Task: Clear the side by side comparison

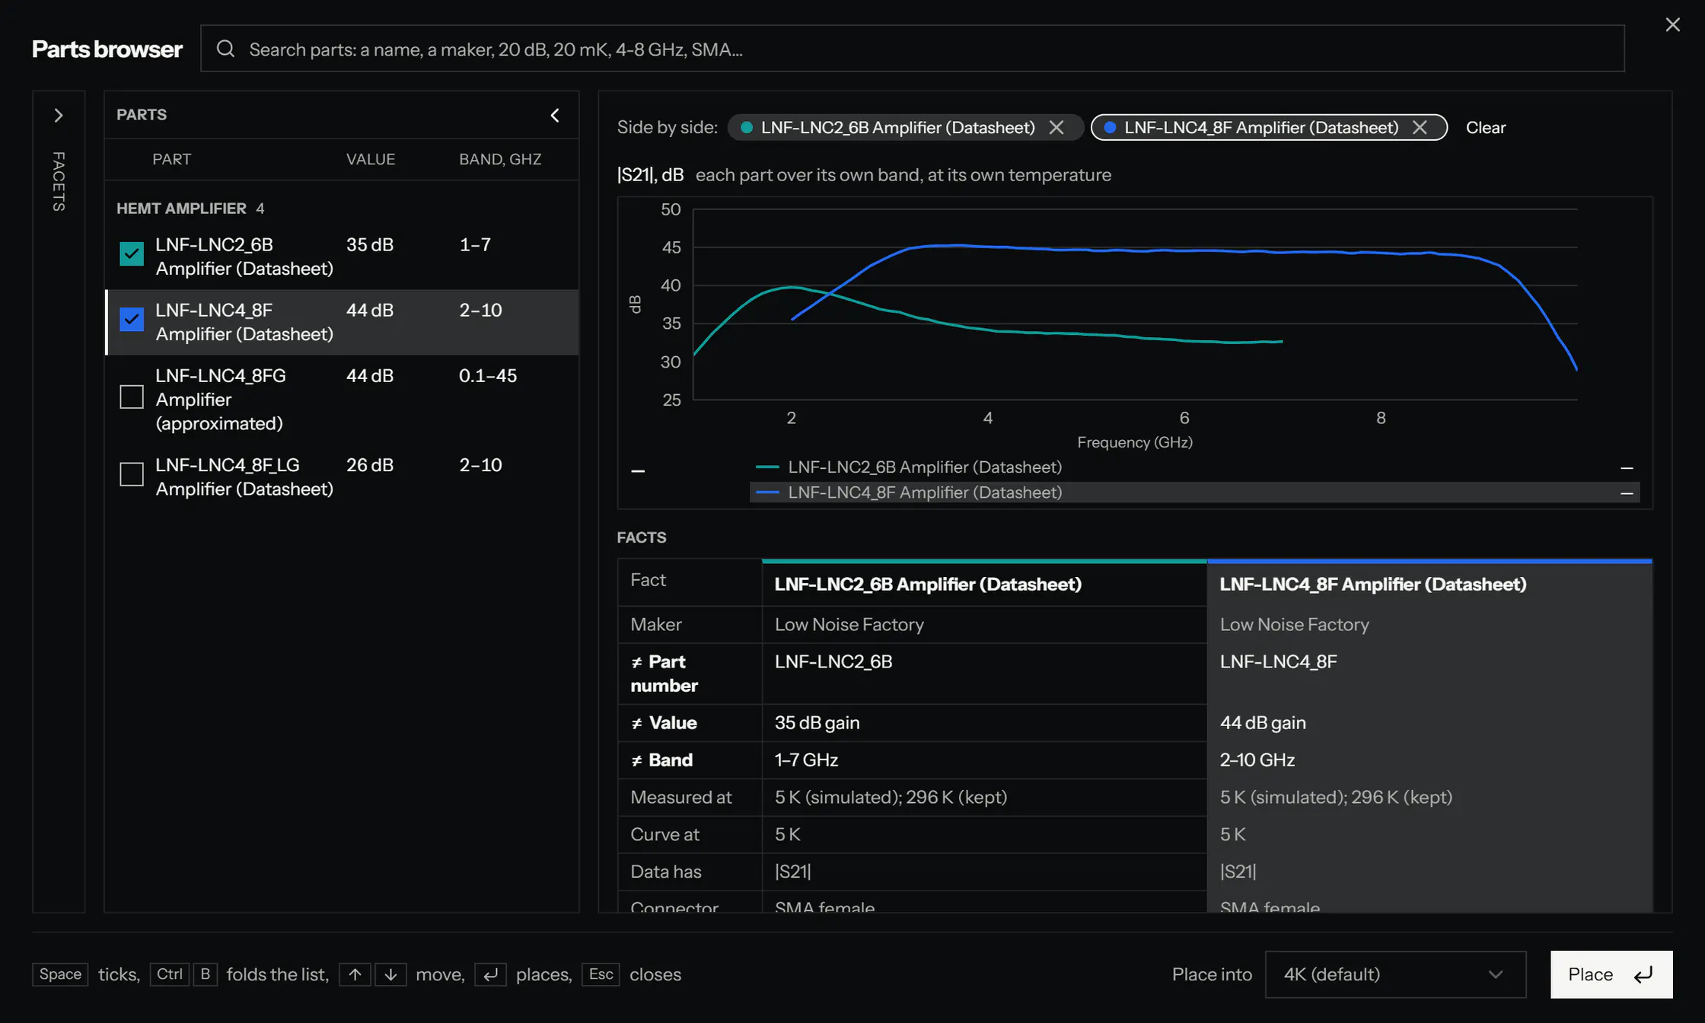Action: pos(1485,127)
